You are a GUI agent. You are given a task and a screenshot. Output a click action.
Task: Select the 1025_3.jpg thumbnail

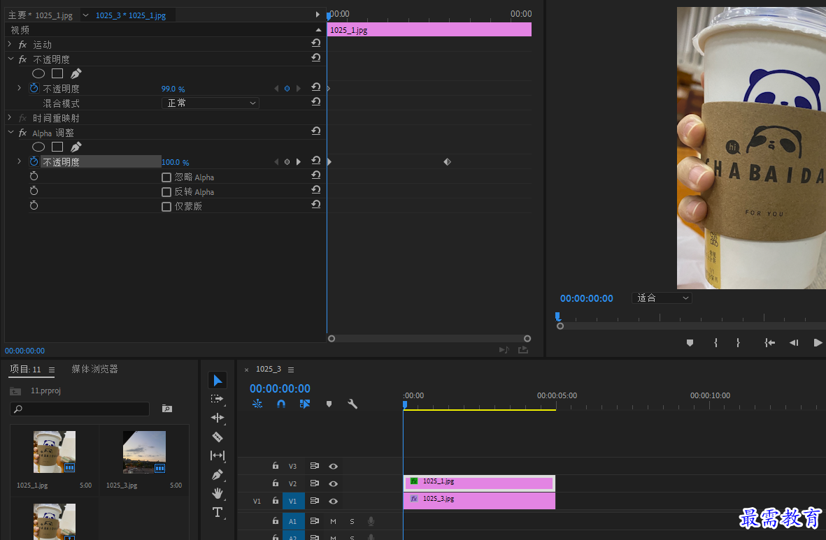pos(144,451)
